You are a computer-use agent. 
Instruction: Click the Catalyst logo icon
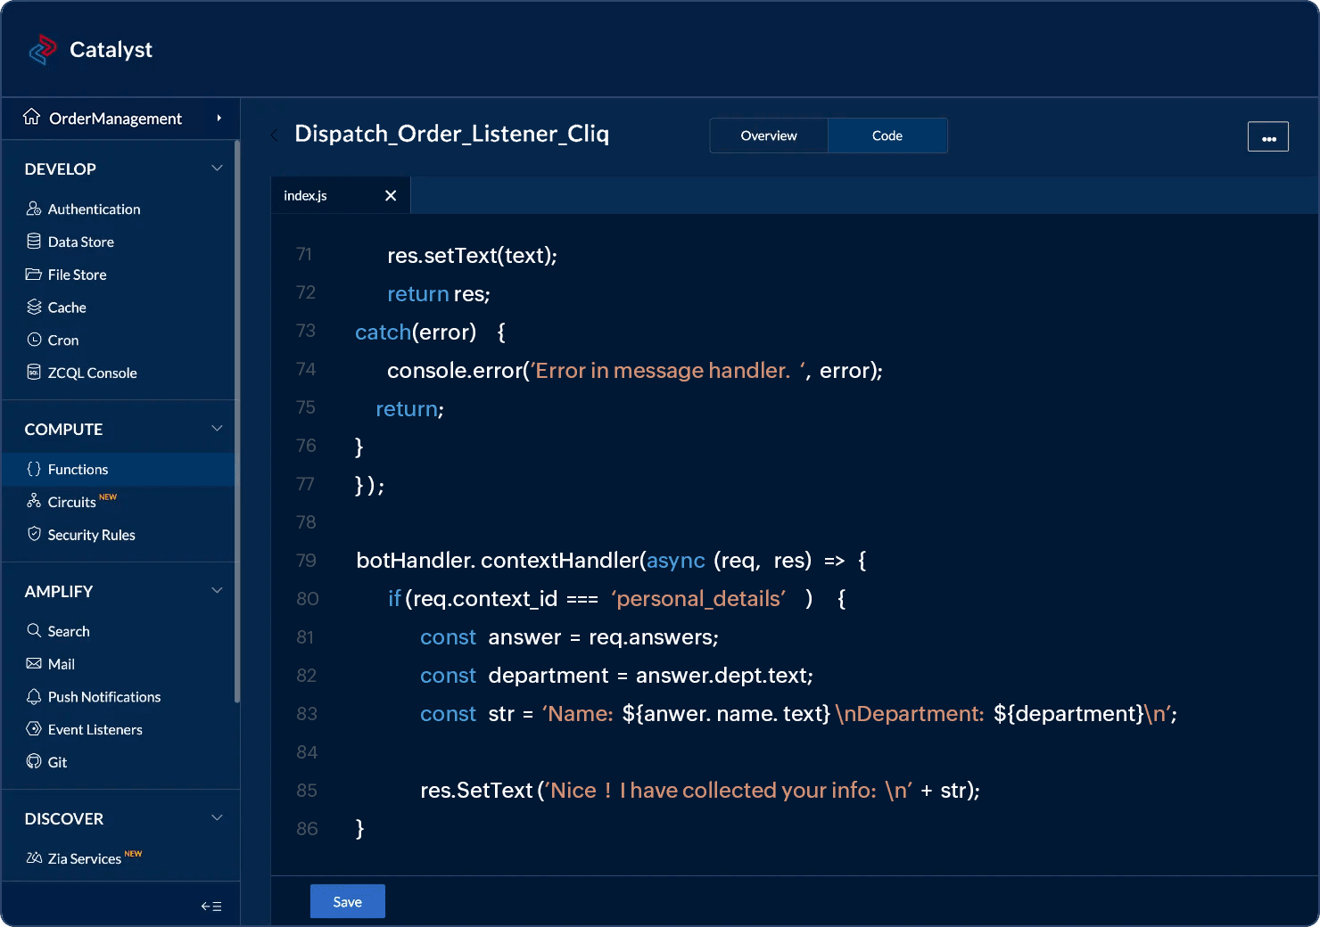click(x=43, y=49)
